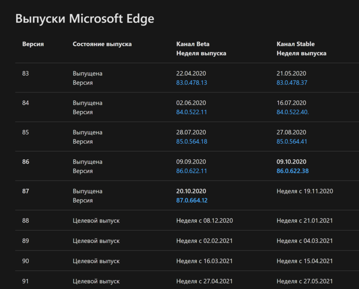Screen dimensions: 359x289
Task: Click version number 91 in the first column
Action: (x=26, y=281)
